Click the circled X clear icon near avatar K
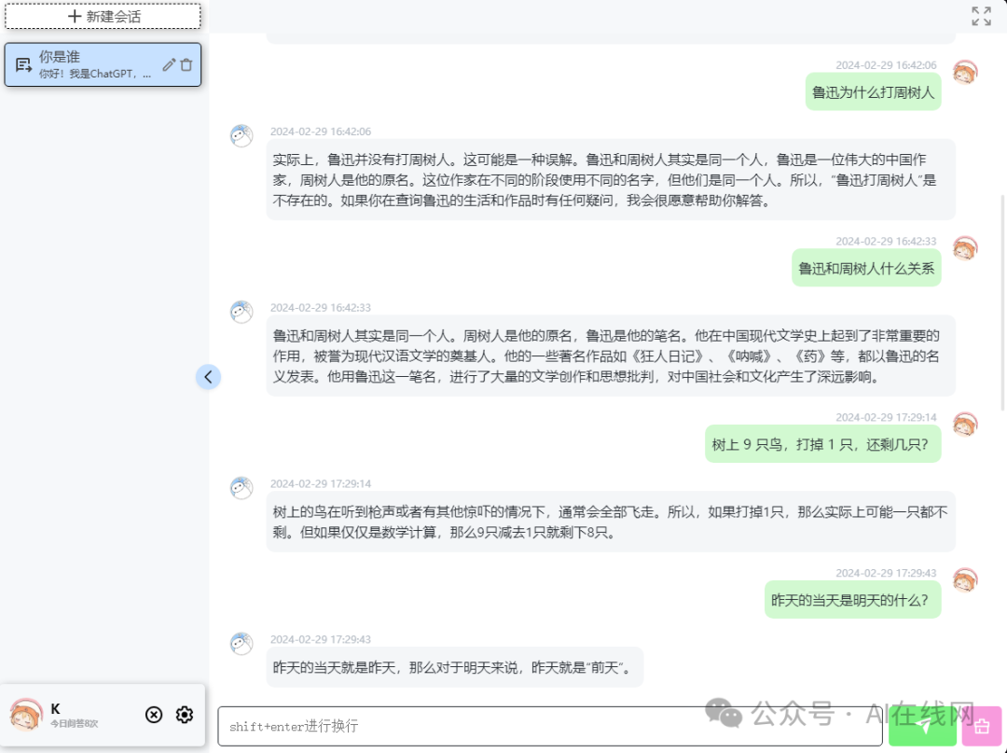Image resolution: width=1007 pixels, height=753 pixels. pyautogui.click(x=153, y=715)
